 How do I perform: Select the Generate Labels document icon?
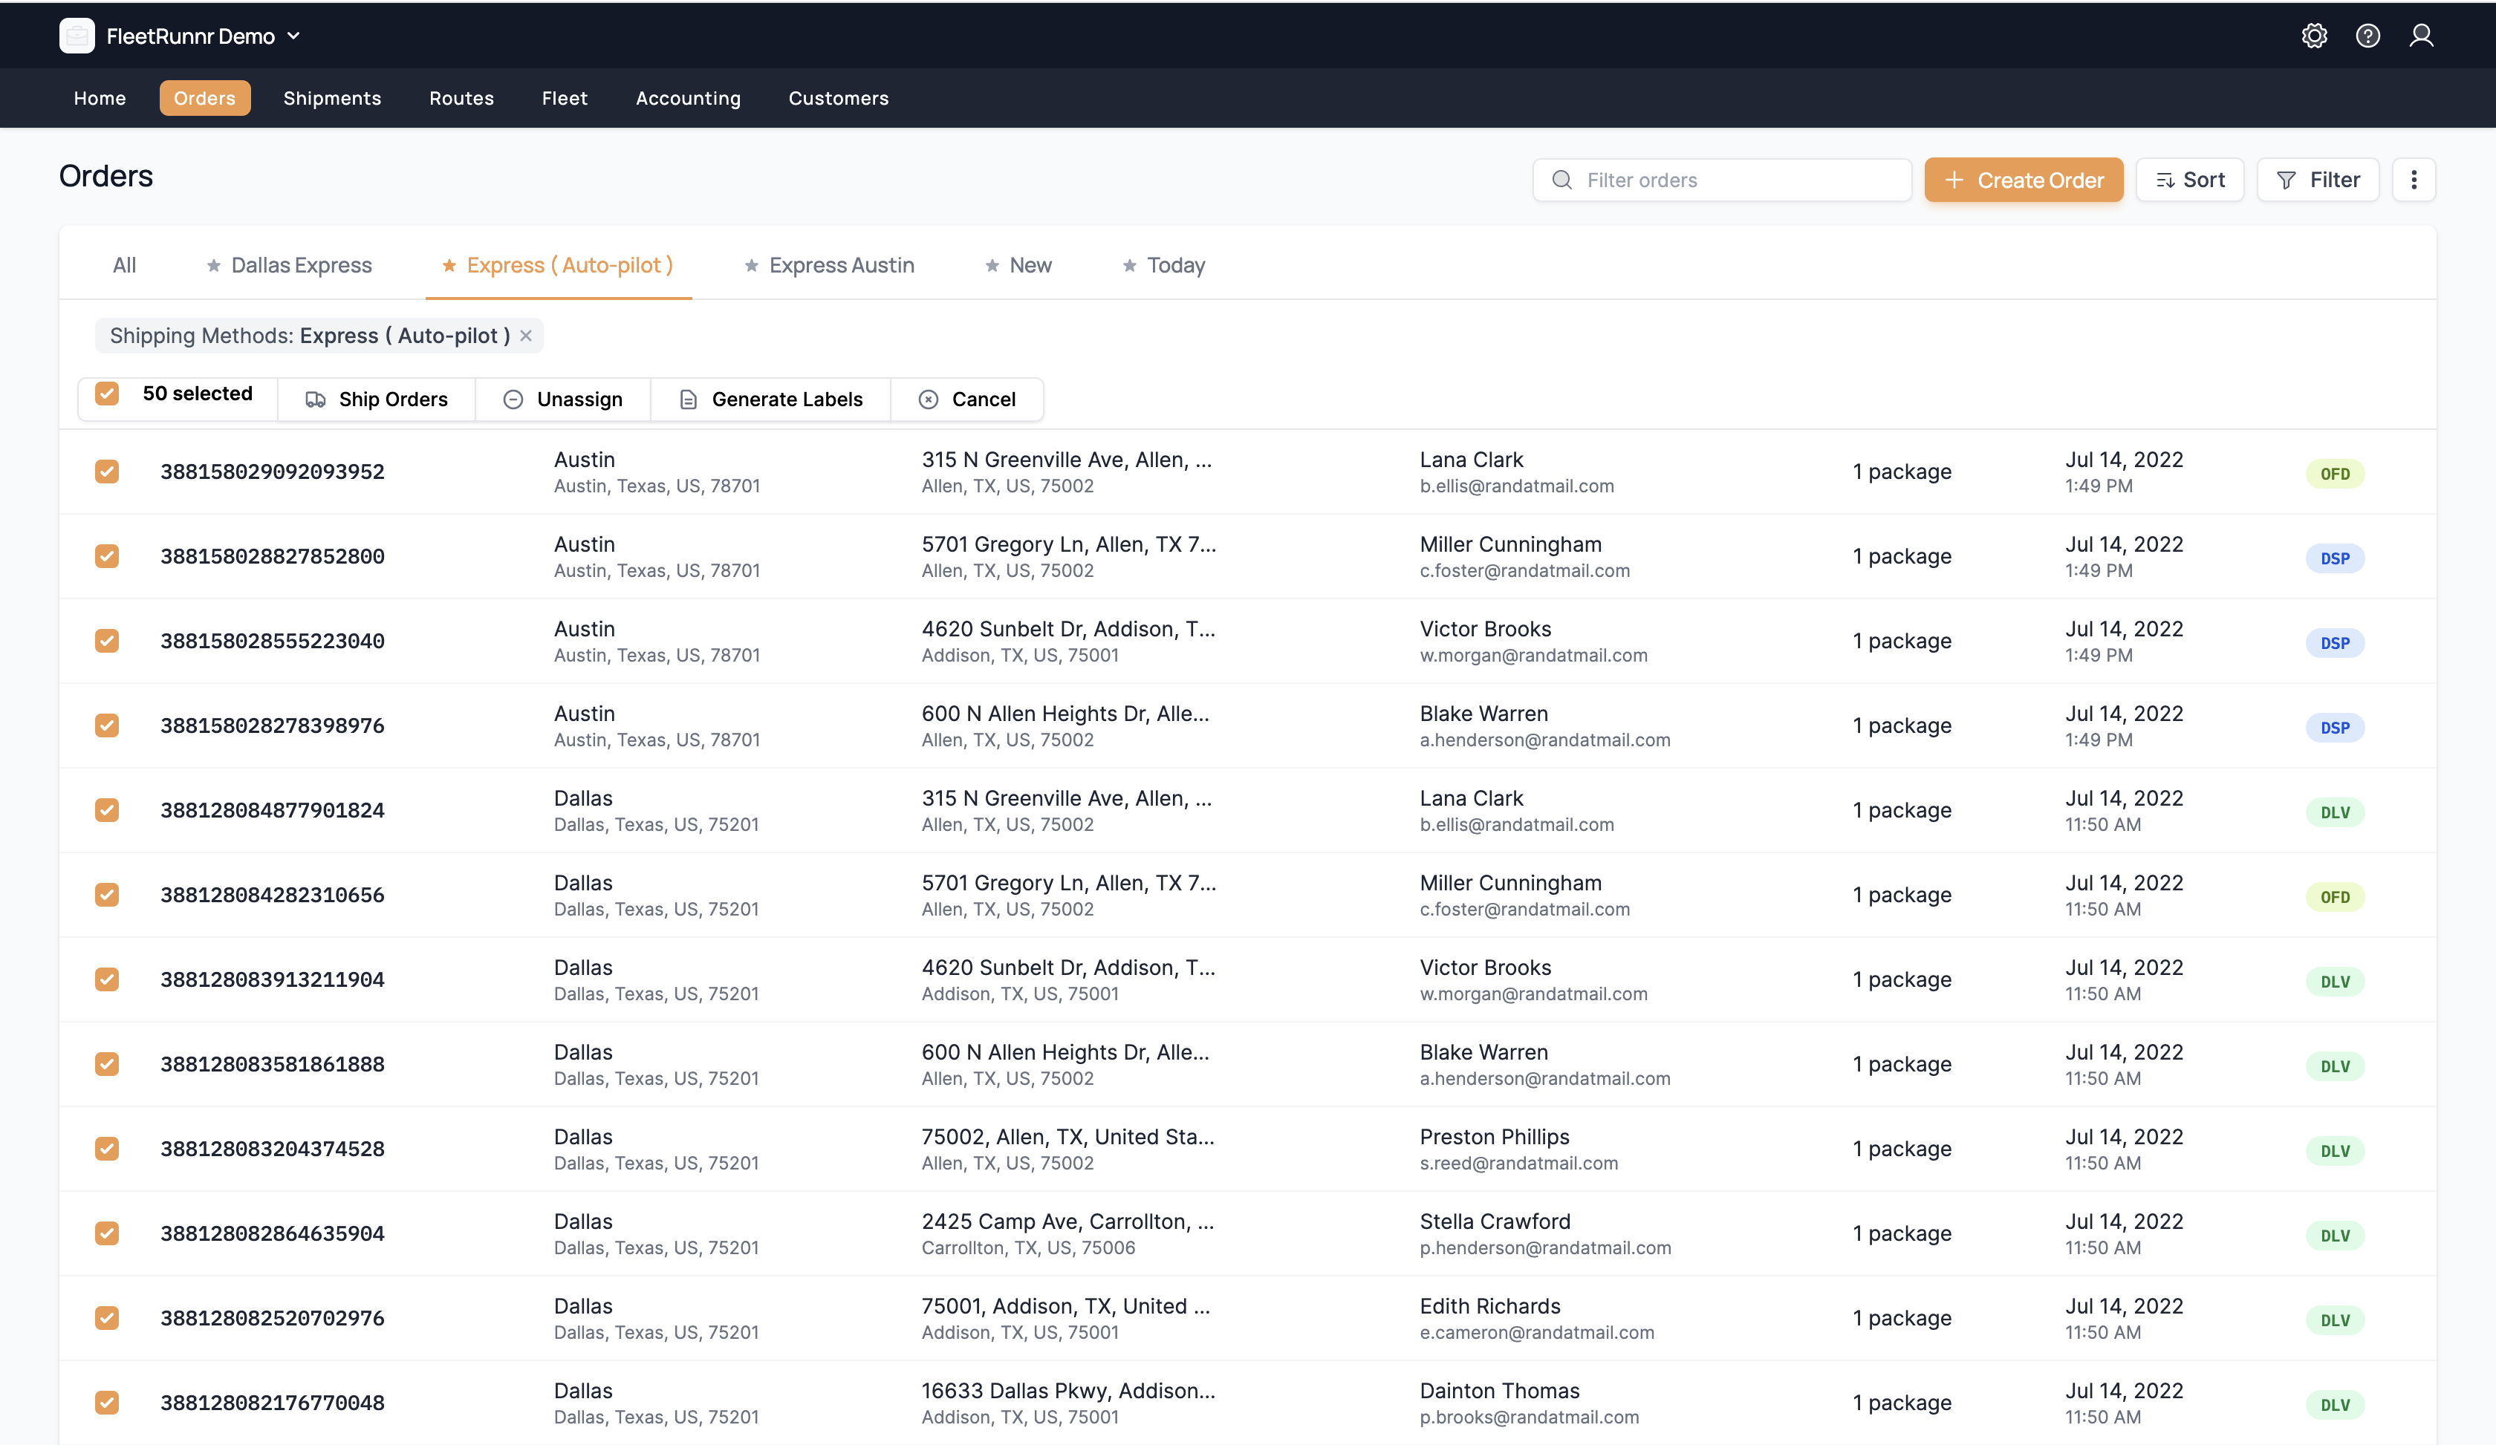[687, 399]
